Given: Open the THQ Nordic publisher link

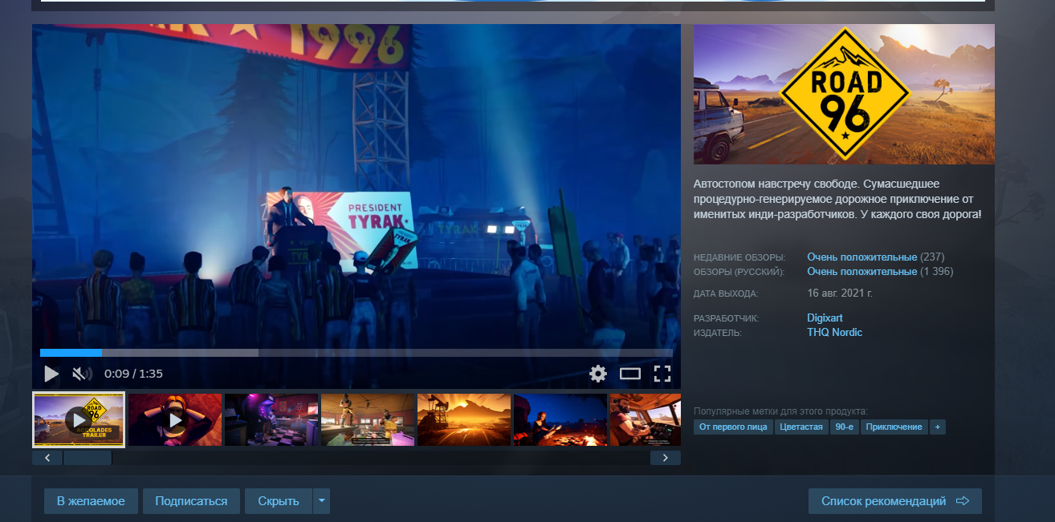Looking at the screenshot, I should pyautogui.click(x=834, y=332).
